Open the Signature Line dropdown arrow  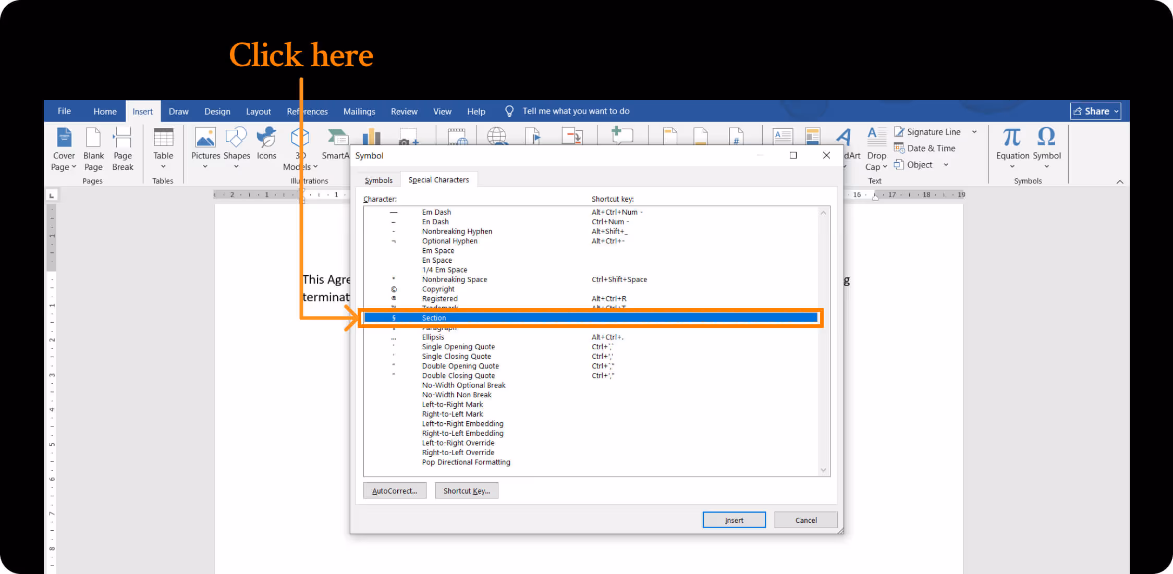(x=974, y=132)
